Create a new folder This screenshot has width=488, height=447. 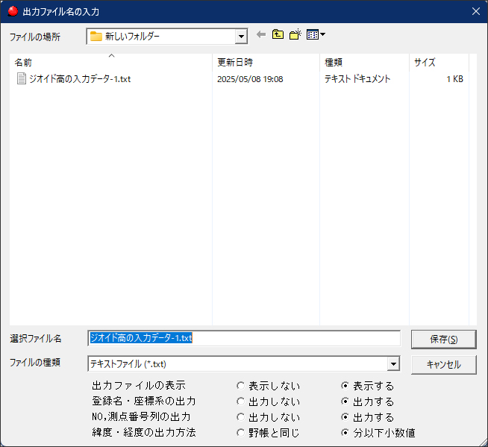pos(295,34)
